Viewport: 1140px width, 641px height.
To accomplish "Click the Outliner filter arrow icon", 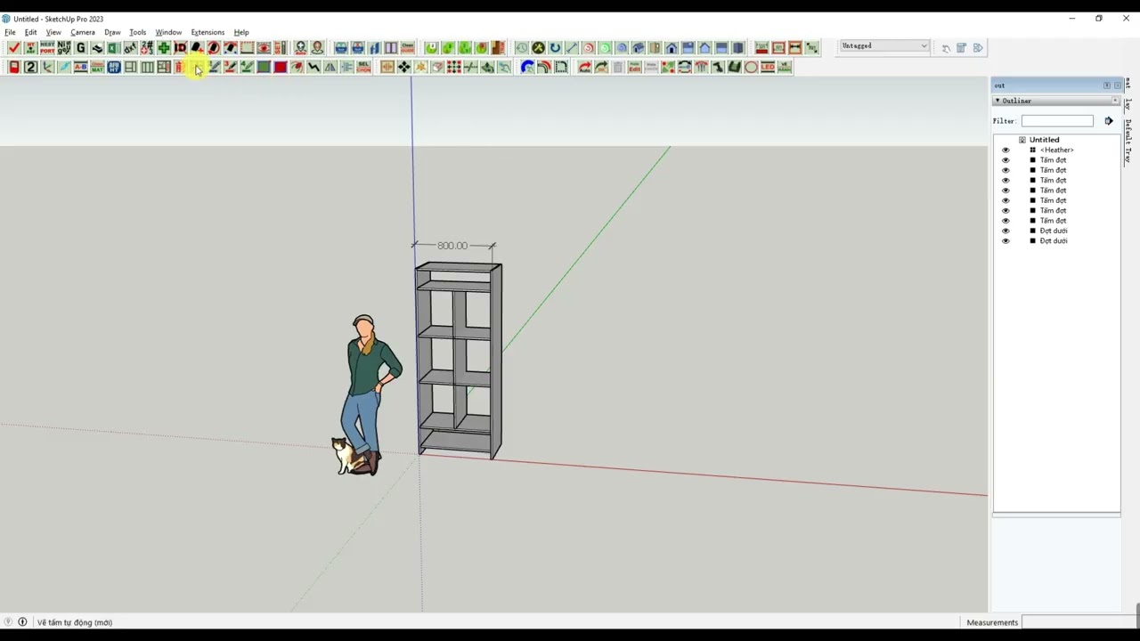I will 1109,120.
